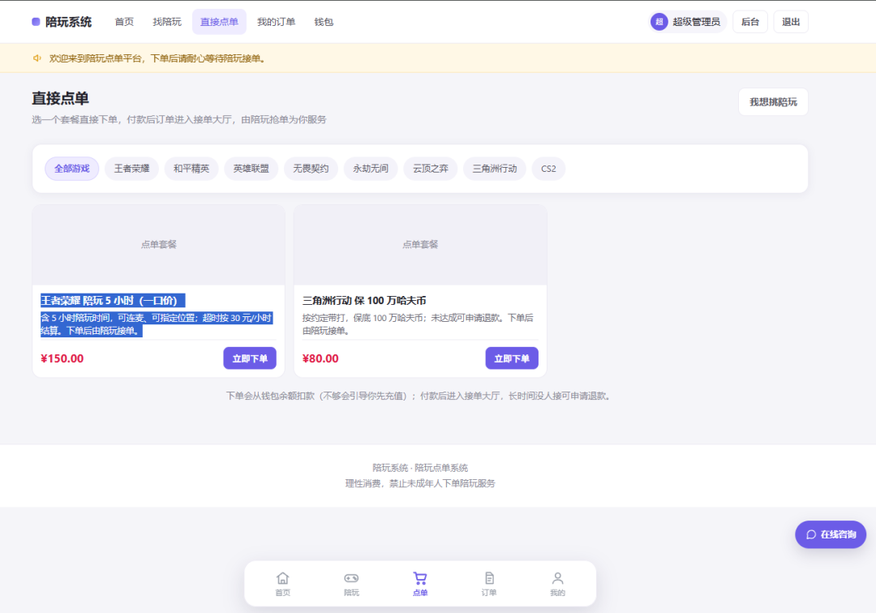The image size is (876, 613).
Task: Click title 王者荣耀 陪玩 5 小时 (一口价)
Action: coord(113,300)
